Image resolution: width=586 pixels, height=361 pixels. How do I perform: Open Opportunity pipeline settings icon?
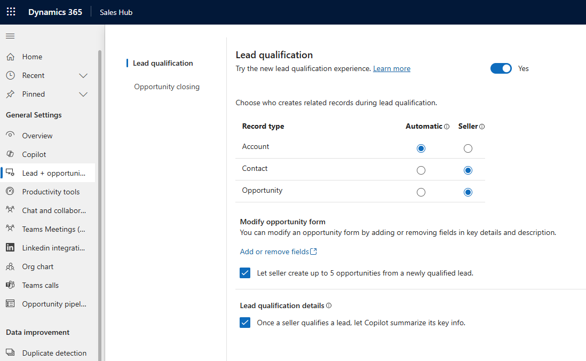12,303
